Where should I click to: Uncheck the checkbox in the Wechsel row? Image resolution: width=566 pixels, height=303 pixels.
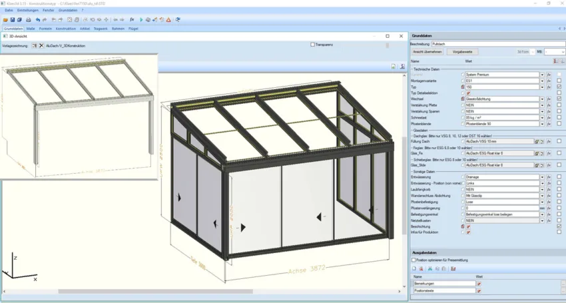click(559, 99)
